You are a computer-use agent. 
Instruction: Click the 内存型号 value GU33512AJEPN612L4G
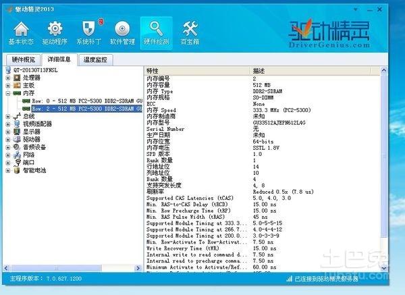279,123
